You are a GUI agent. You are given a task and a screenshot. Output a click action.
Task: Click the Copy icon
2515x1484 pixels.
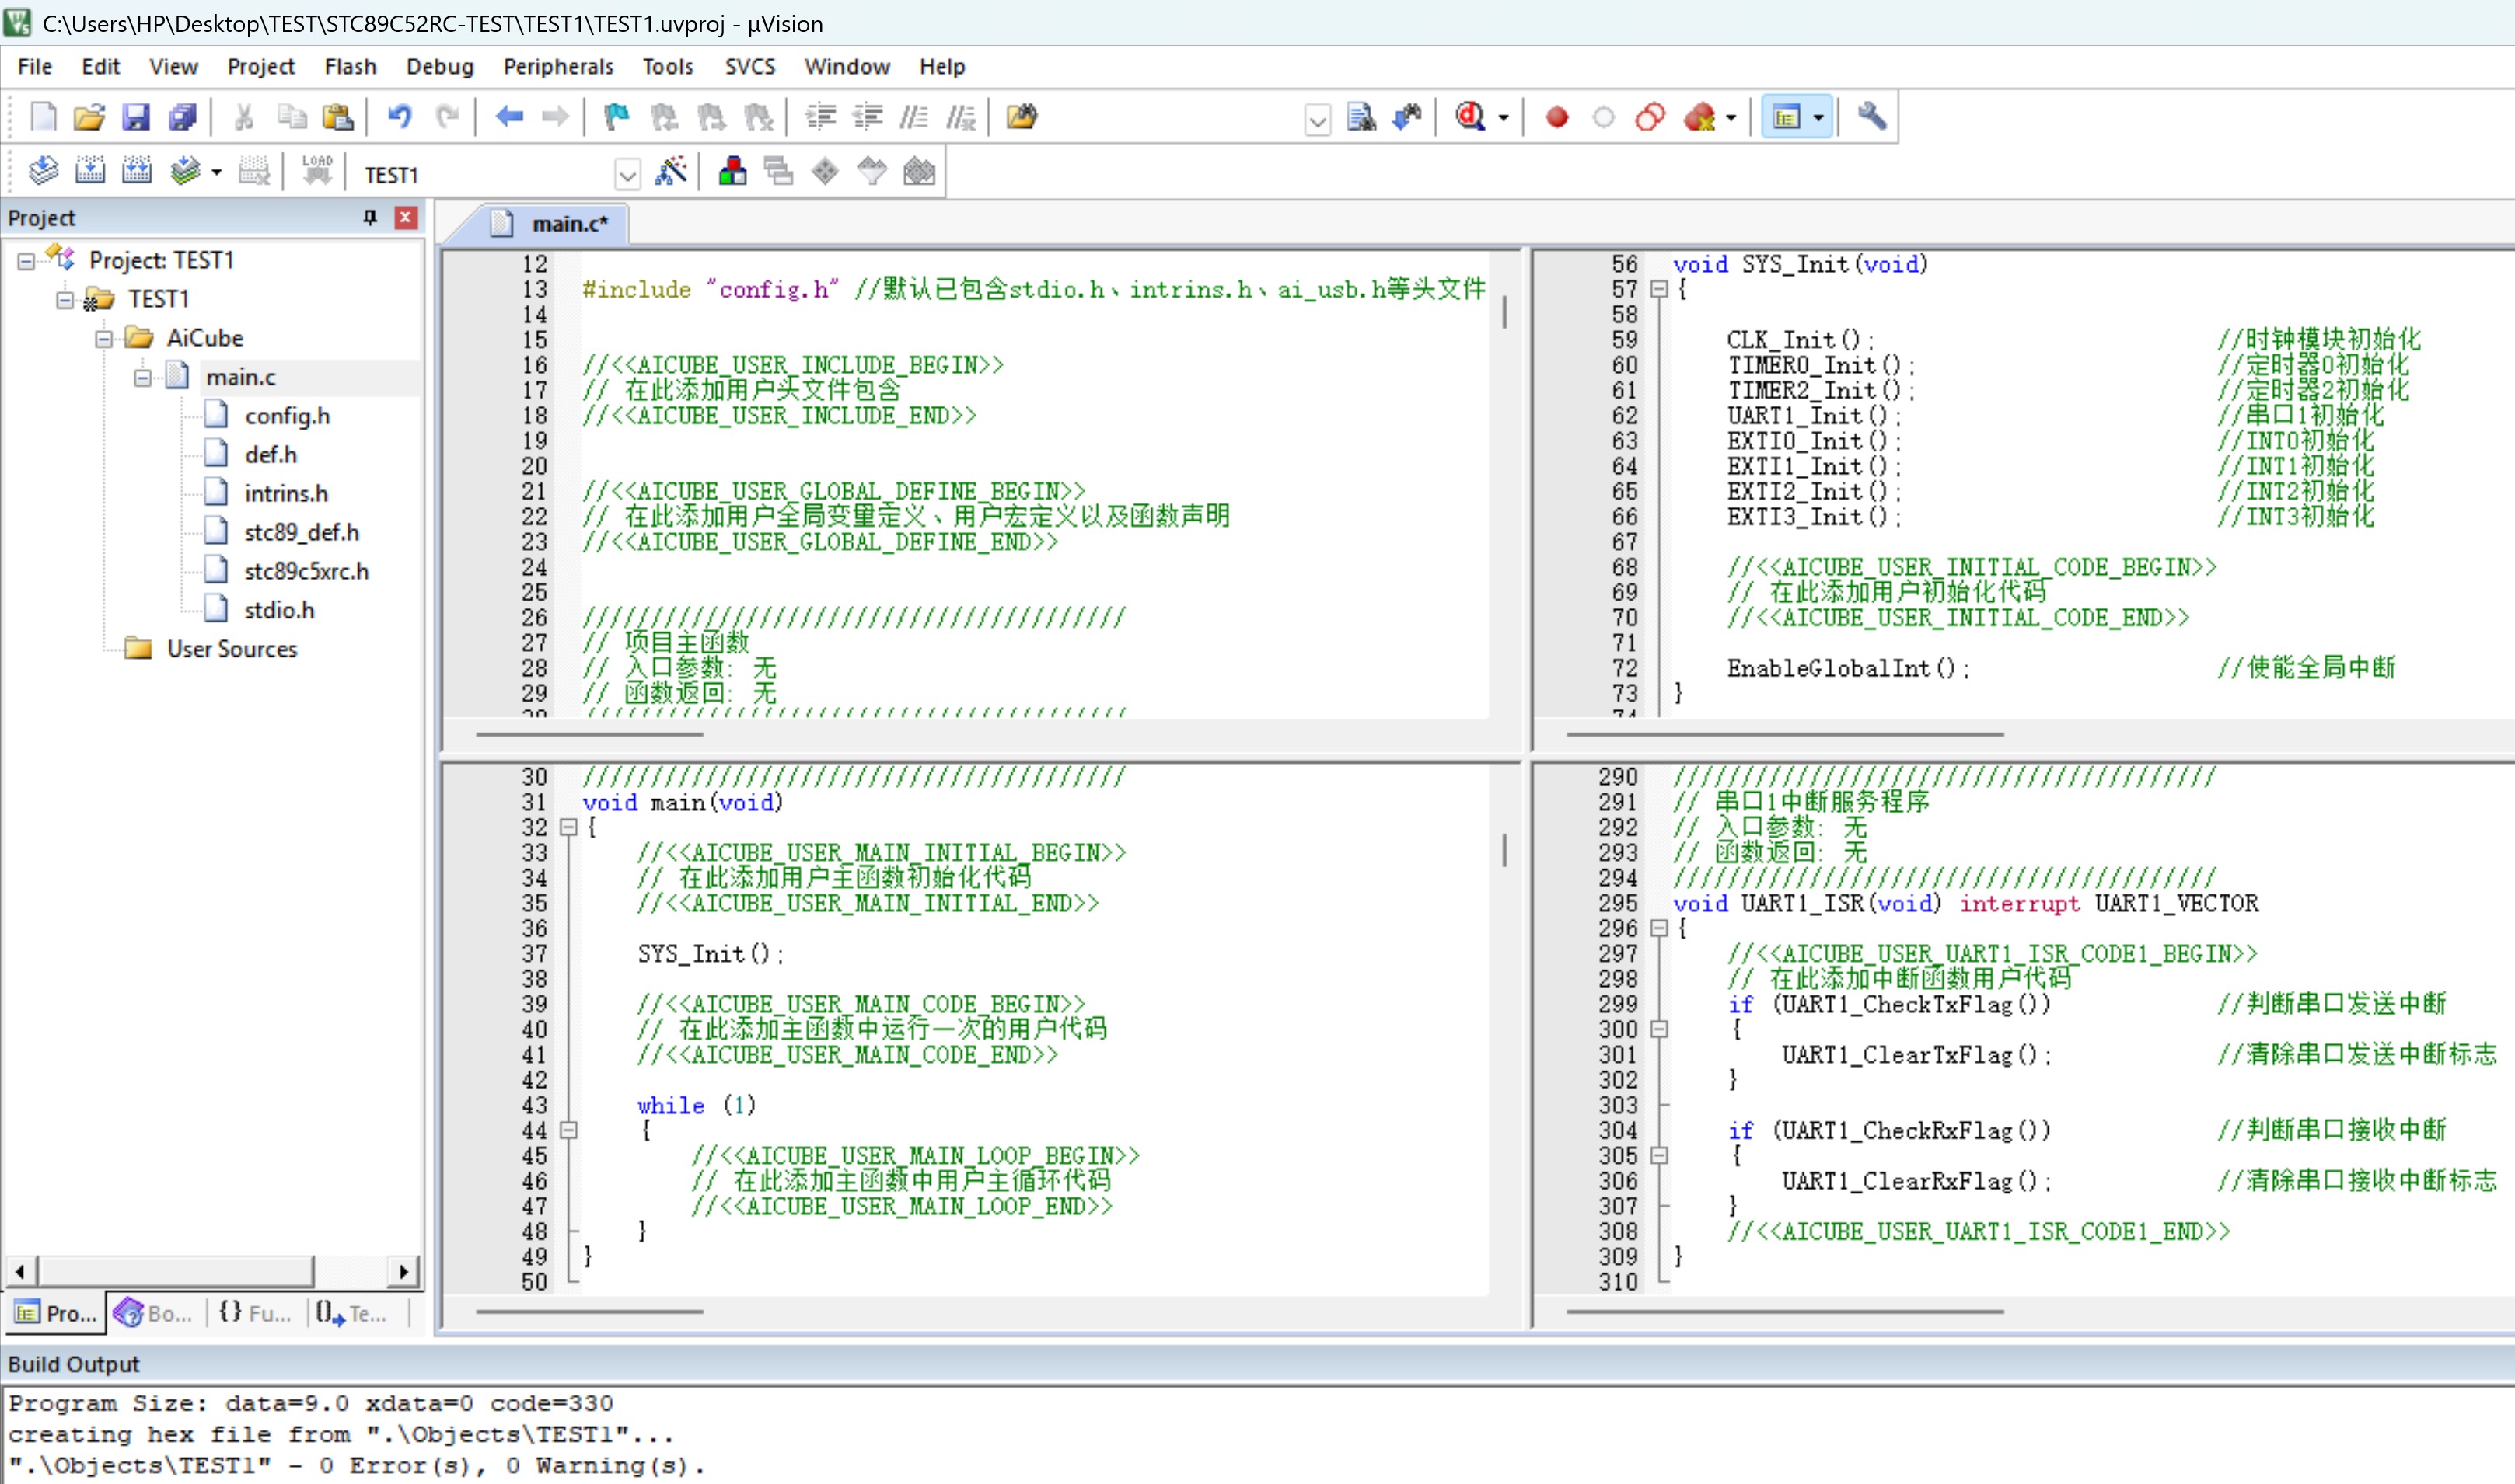pyautogui.click(x=291, y=117)
